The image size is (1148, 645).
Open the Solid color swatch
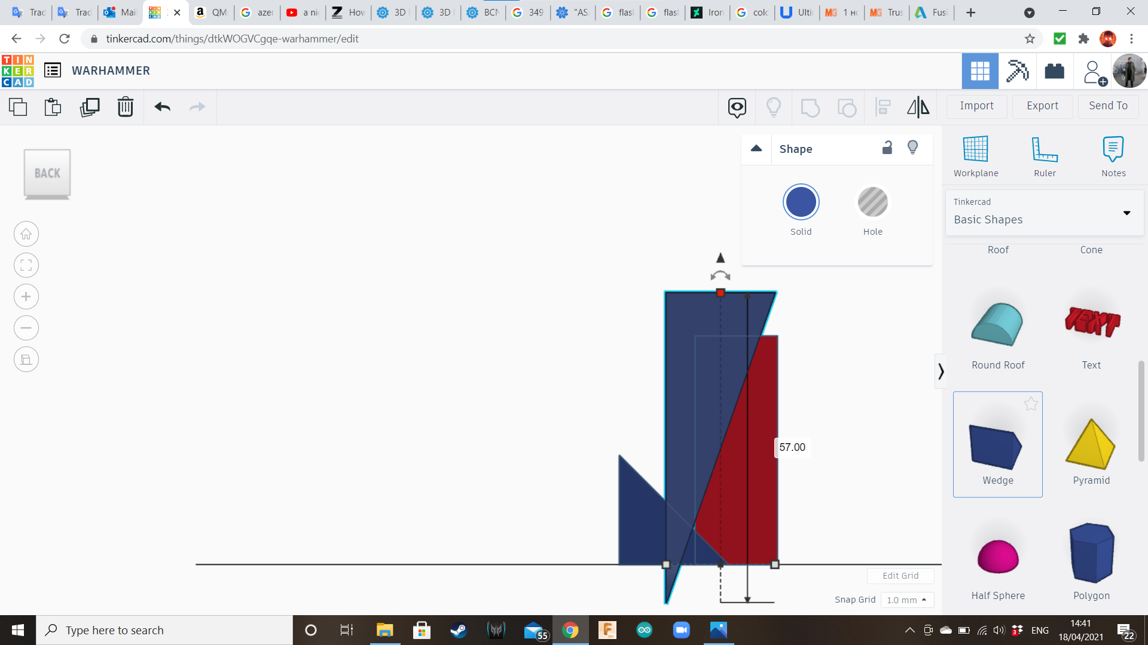(801, 202)
